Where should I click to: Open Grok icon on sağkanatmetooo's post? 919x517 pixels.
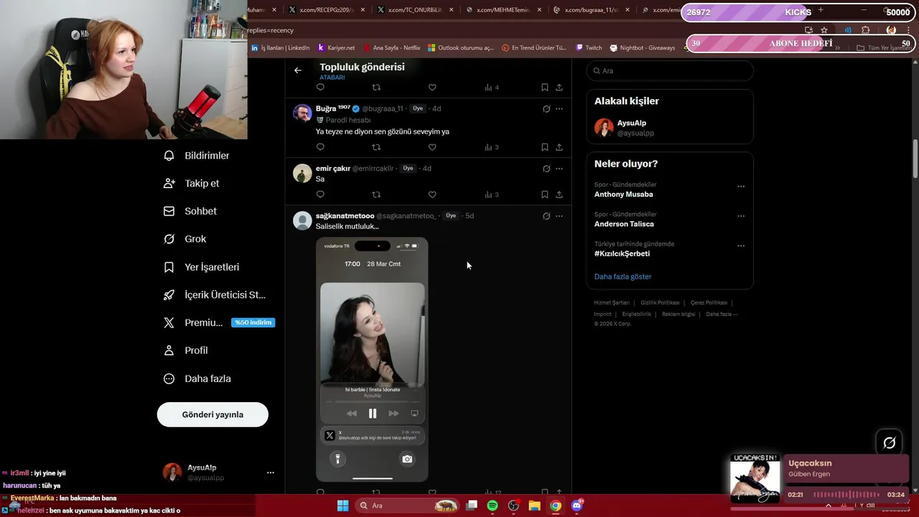point(546,216)
